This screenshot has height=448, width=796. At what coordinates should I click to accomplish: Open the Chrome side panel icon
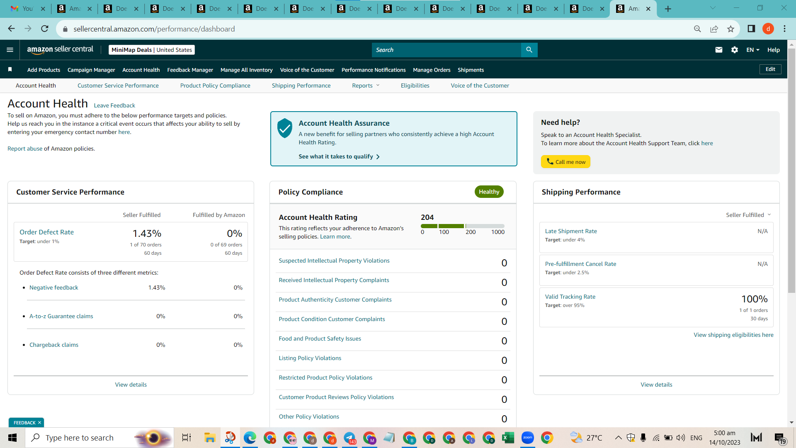click(751, 29)
